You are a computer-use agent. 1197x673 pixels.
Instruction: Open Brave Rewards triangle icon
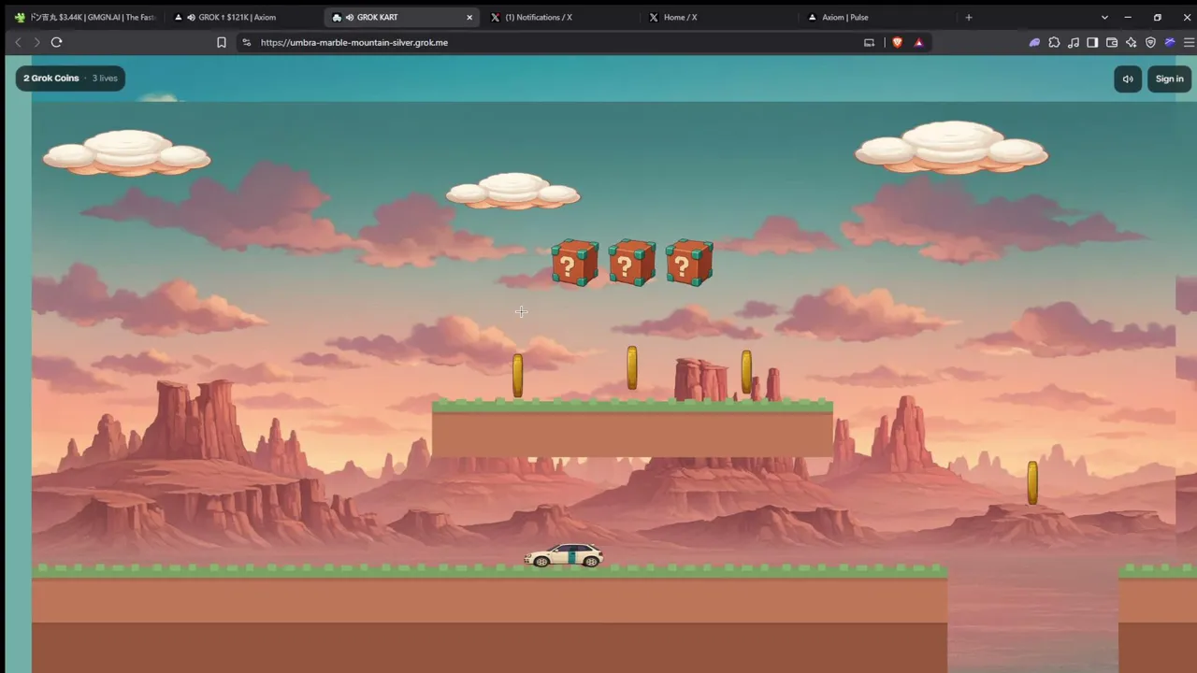point(918,42)
